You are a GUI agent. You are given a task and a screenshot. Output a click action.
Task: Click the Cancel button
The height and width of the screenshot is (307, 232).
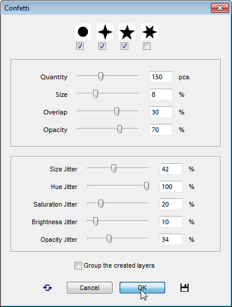point(90,288)
